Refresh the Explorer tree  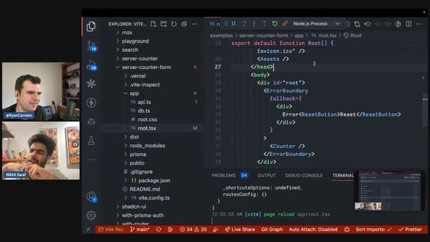point(174,24)
